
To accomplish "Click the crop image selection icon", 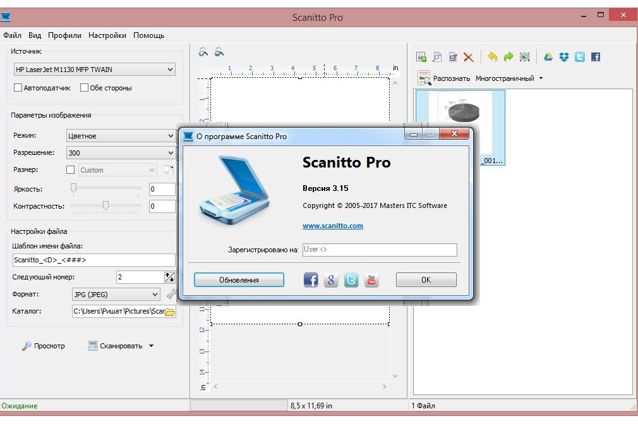I will pyautogui.click(x=524, y=57).
